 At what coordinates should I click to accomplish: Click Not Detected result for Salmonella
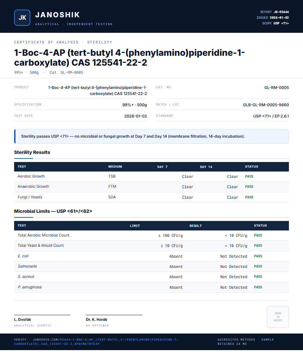234,266
